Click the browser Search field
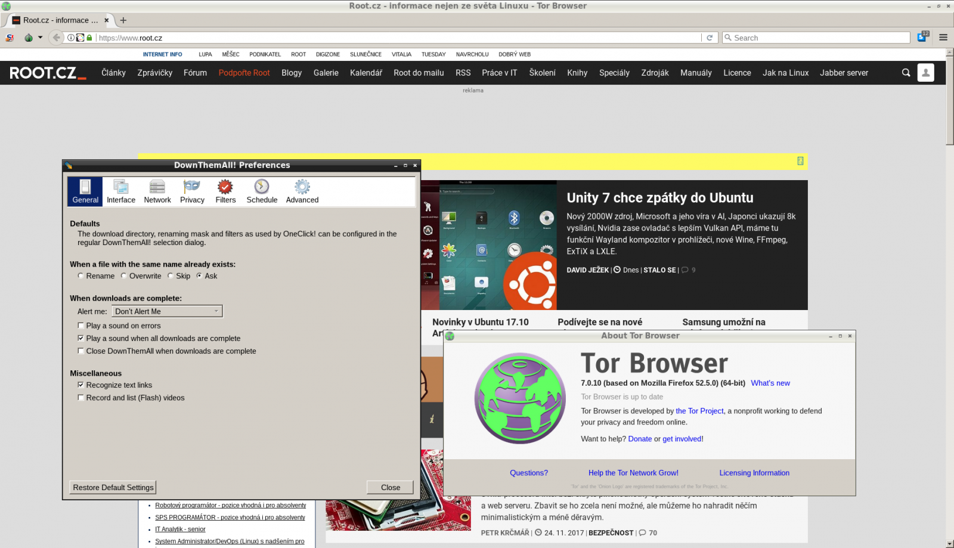Viewport: 954px width, 548px height. [x=816, y=38]
